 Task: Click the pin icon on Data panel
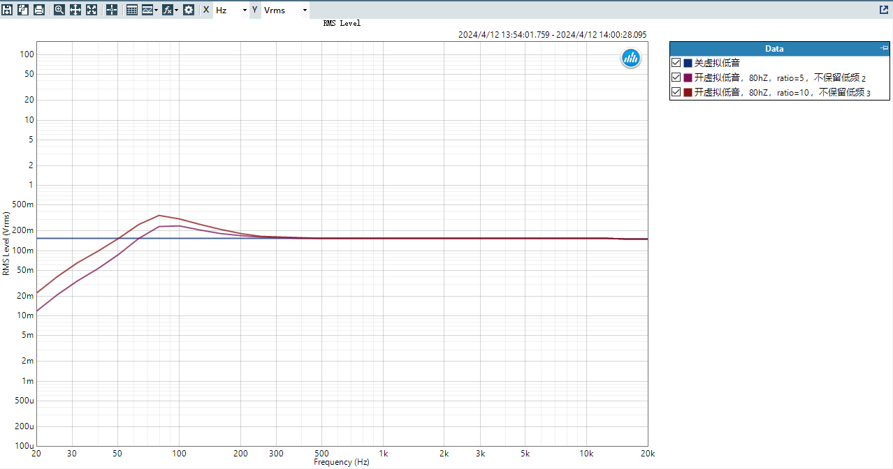pos(885,48)
